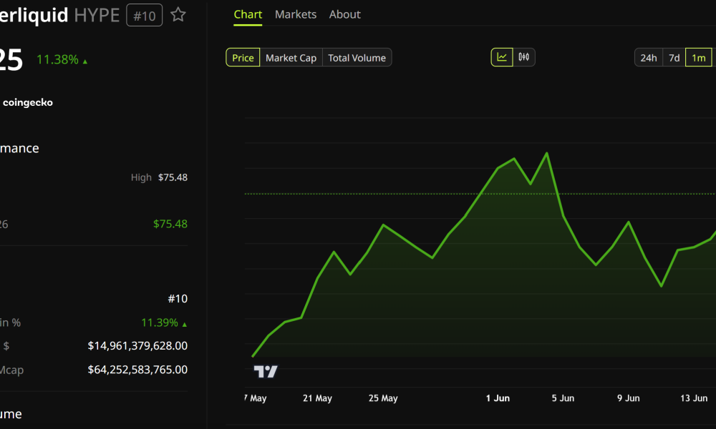Click the 1 Jun axis label
Image resolution: width=716 pixels, height=429 pixels.
(498, 398)
